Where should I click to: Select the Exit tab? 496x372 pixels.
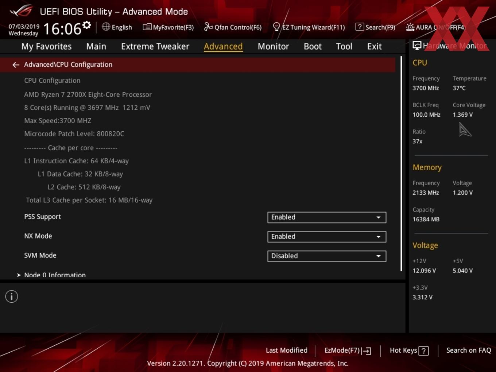pos(374,46)
